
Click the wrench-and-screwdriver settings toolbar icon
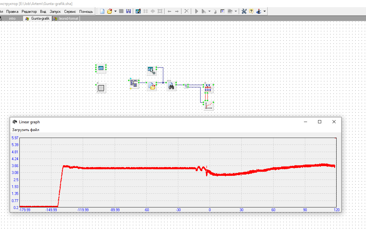244,11
